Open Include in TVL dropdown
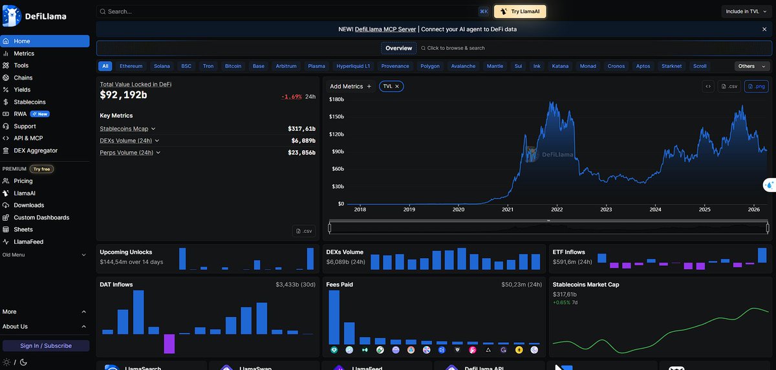The height and width of the screenshot is (370, 776). pyautogui.click(x=746, y=11)
